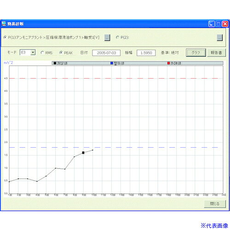Click the amplitude field showing 1.5950
Screen dimensions: 230x230
point(146,53)
